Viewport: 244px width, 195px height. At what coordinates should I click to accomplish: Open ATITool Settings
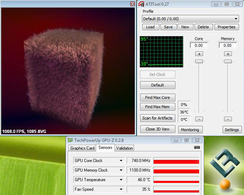232,130
